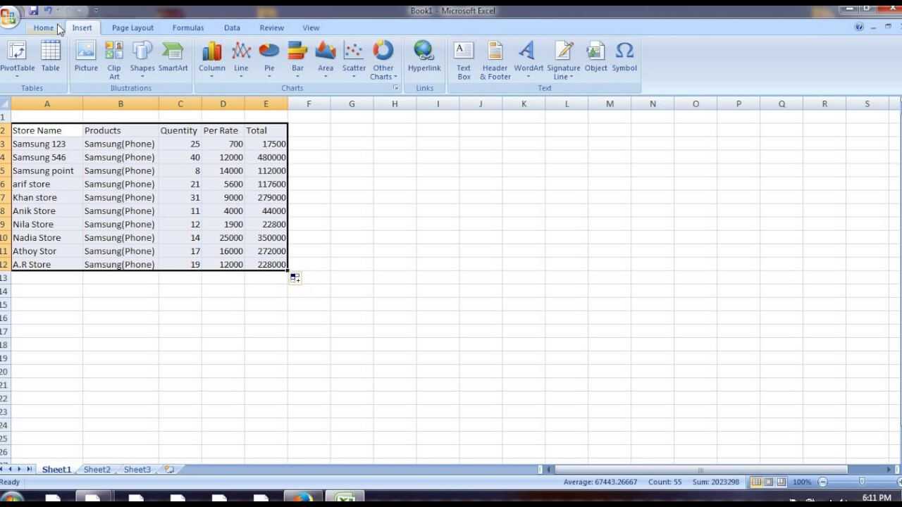The image size is (902, 507).
Task: Insert a Hyperlink
Action: click(x=424, y=56)
